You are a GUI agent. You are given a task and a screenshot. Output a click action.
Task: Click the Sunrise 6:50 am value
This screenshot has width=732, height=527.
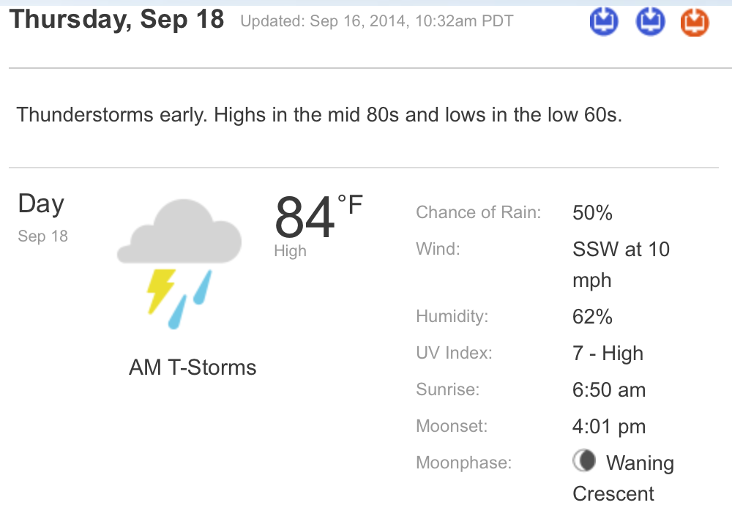pyautogui.click(x=609, y=390)
